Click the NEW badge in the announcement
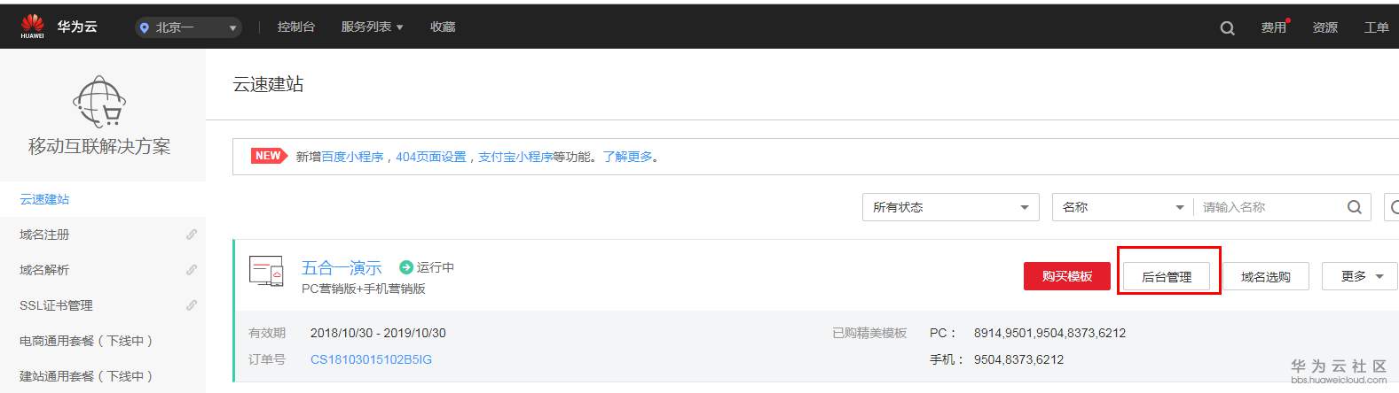 (x=269, y=156)
